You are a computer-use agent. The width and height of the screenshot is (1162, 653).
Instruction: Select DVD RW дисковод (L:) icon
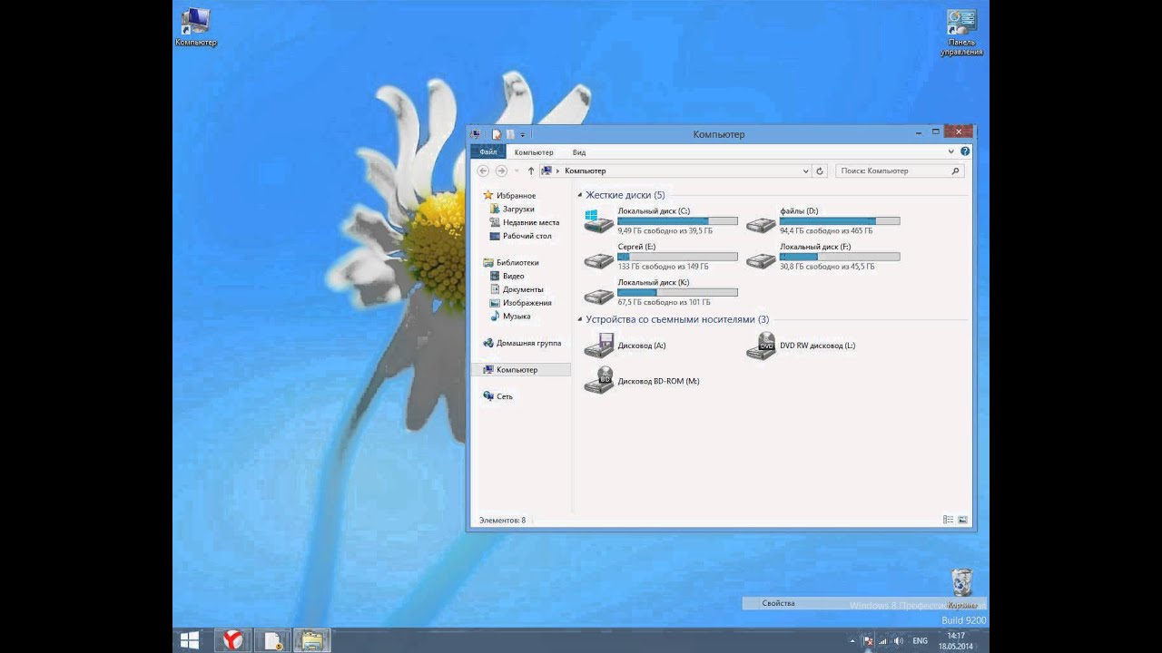[761, 346]
